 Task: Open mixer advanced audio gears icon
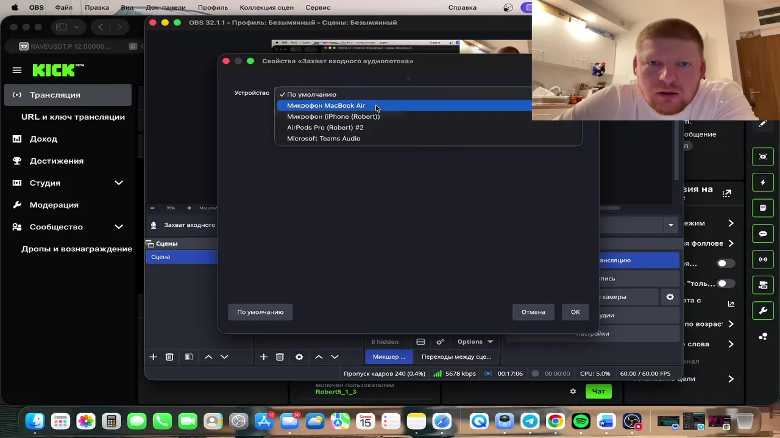point(440,342)
